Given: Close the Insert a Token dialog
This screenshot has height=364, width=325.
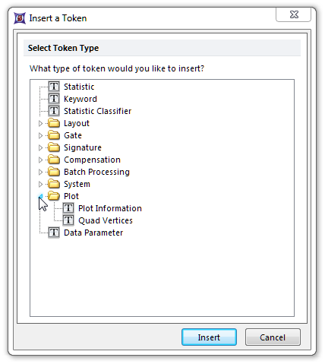Looking at the screenshot, I should click(x=293, y=14).
